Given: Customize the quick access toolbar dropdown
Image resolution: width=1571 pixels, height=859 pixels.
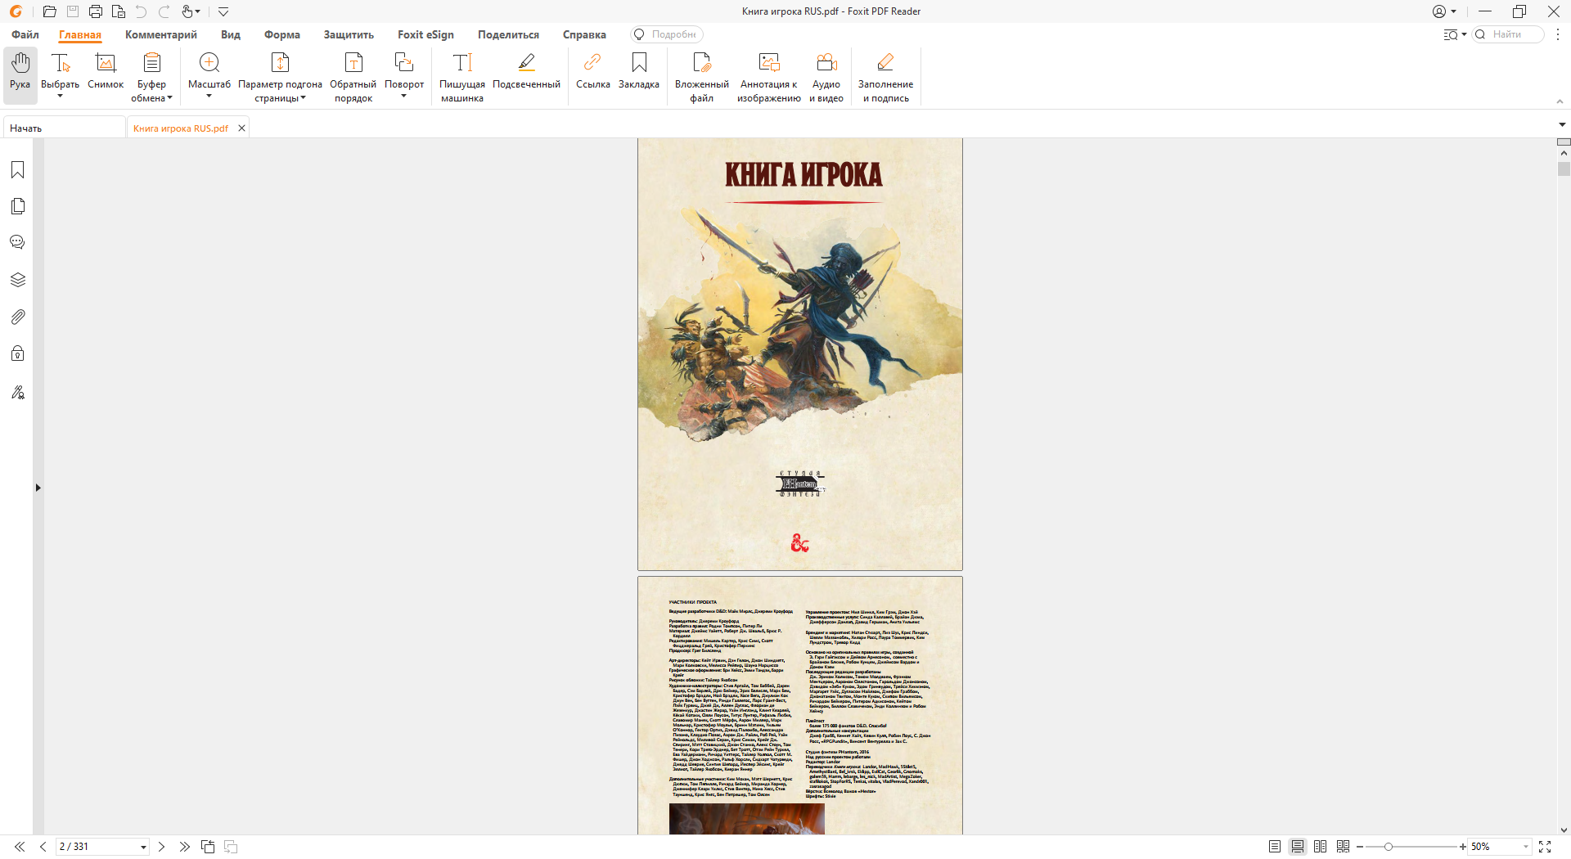Looking at the screenshot, I should point(223,11).
